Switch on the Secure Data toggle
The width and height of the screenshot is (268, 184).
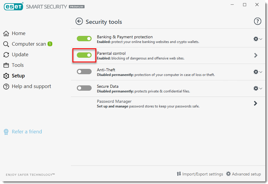(84, 88)
